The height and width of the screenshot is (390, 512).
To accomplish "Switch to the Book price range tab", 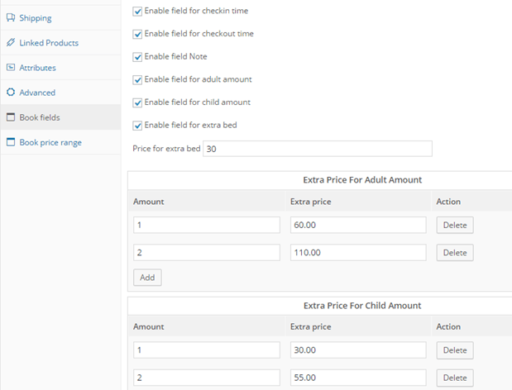I will click(x=50, y=142).
